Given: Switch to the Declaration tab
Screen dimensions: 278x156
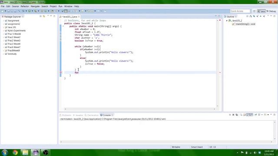Looking at the screenshot, I should tap(92, 115).
